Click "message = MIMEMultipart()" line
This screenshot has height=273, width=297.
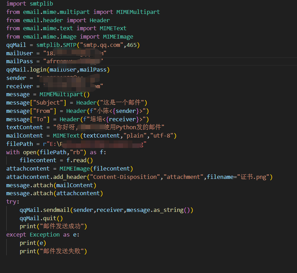(x=48, y=94)
